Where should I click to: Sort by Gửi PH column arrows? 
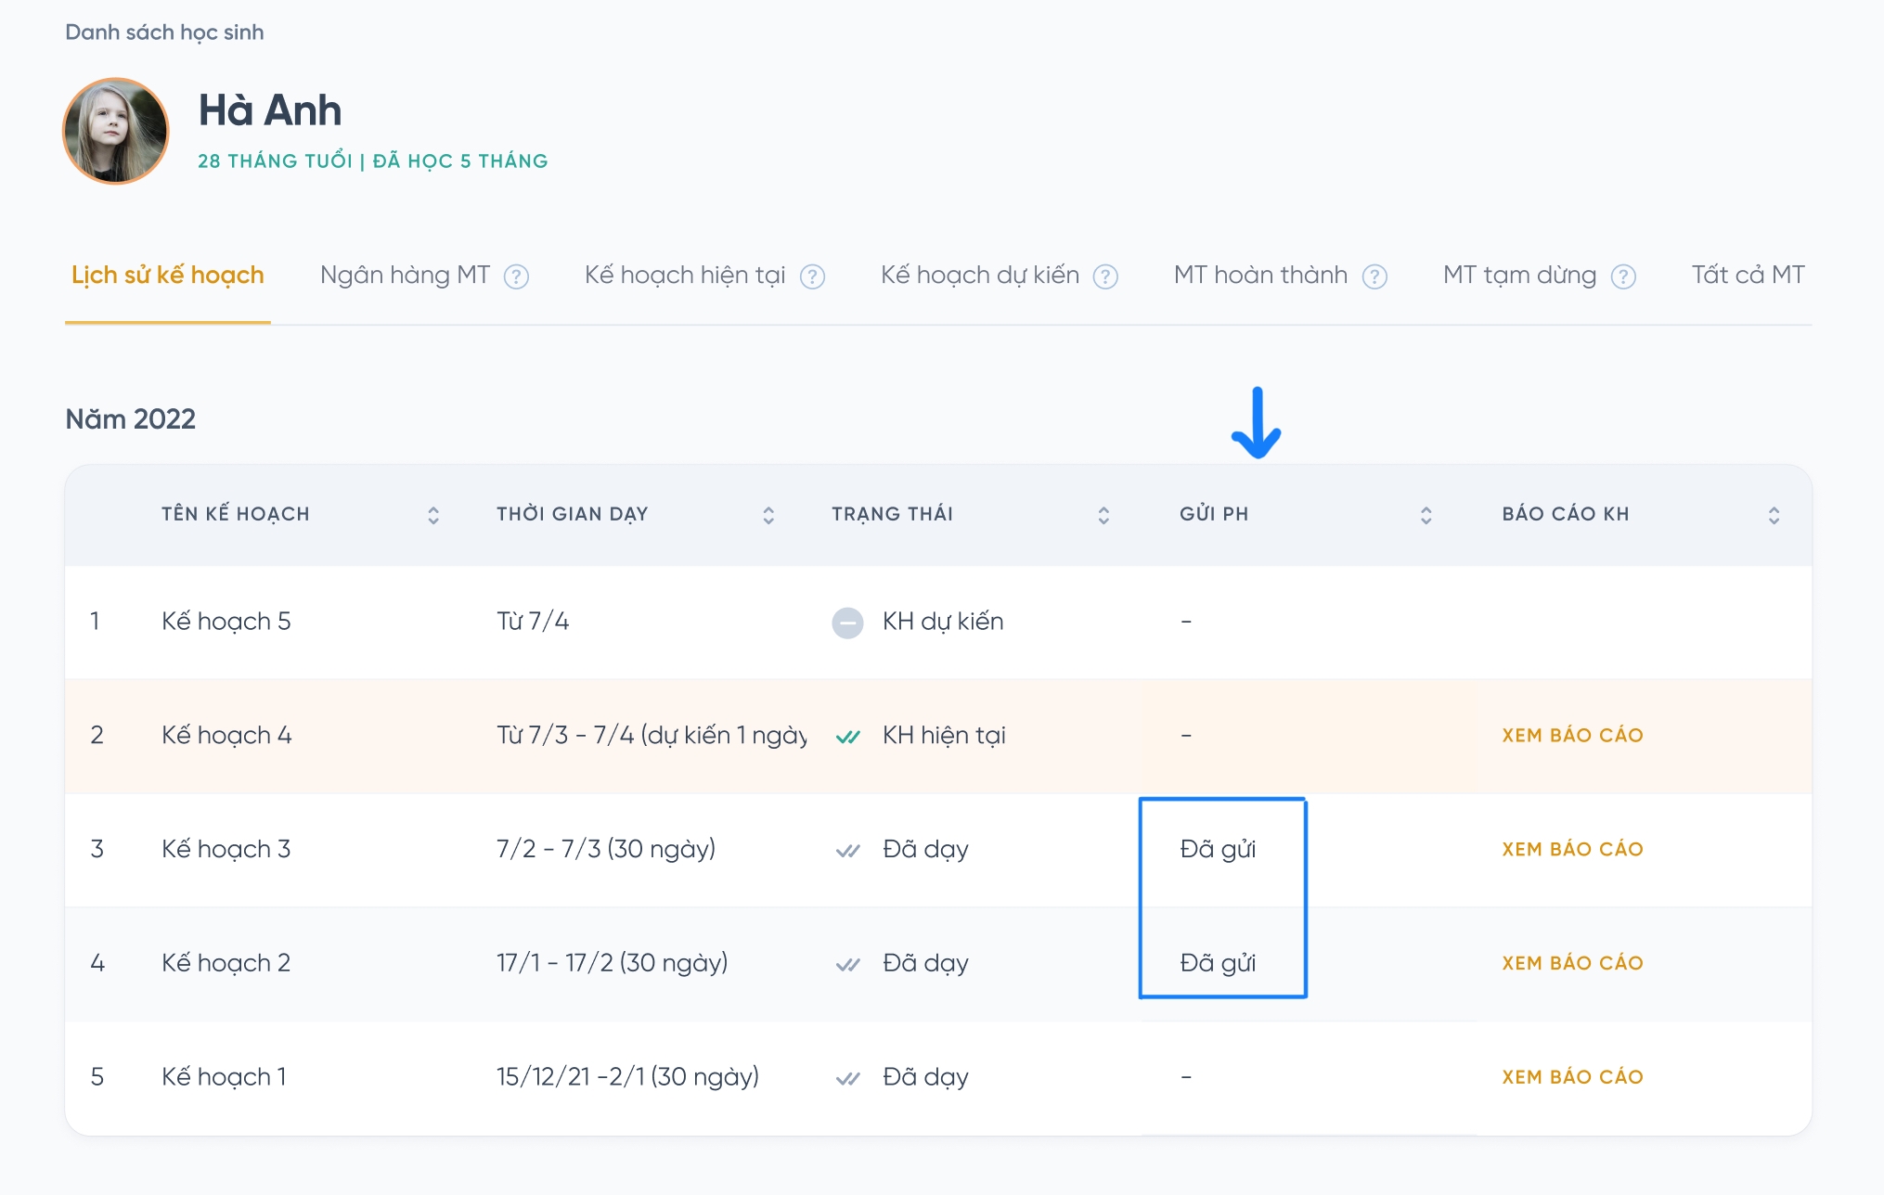point(1426,515)
